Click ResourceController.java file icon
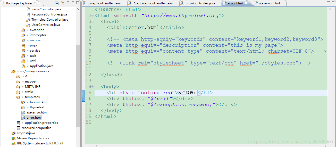The image size is (336, 147). point(28,14)
